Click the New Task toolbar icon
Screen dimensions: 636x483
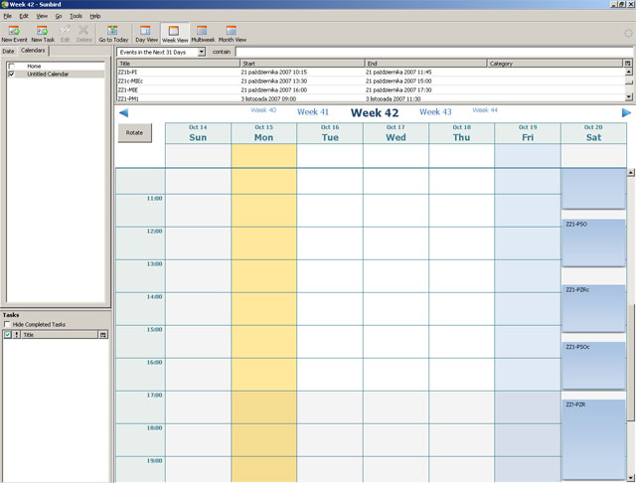click(43, 33)
